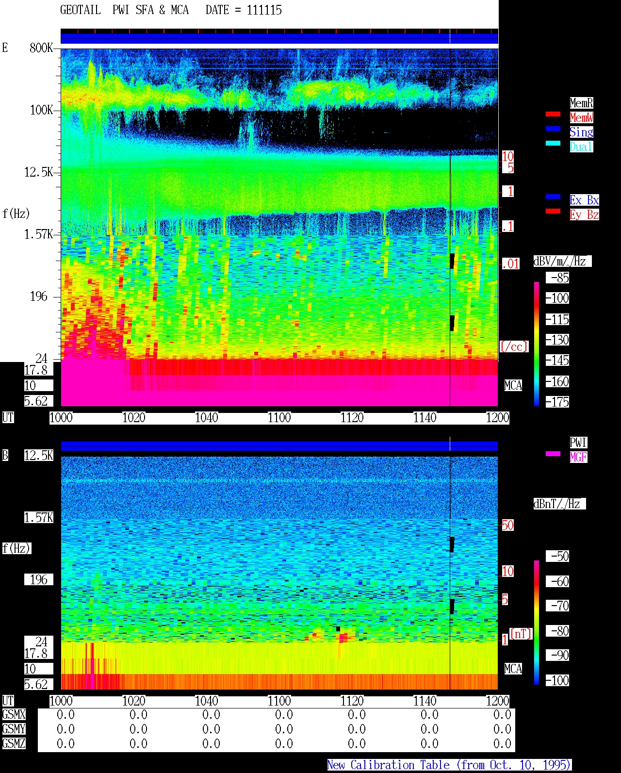621x773 pixels.
Task: Click the red Ey Bz legend swatch
Action: tap(553, 211)
